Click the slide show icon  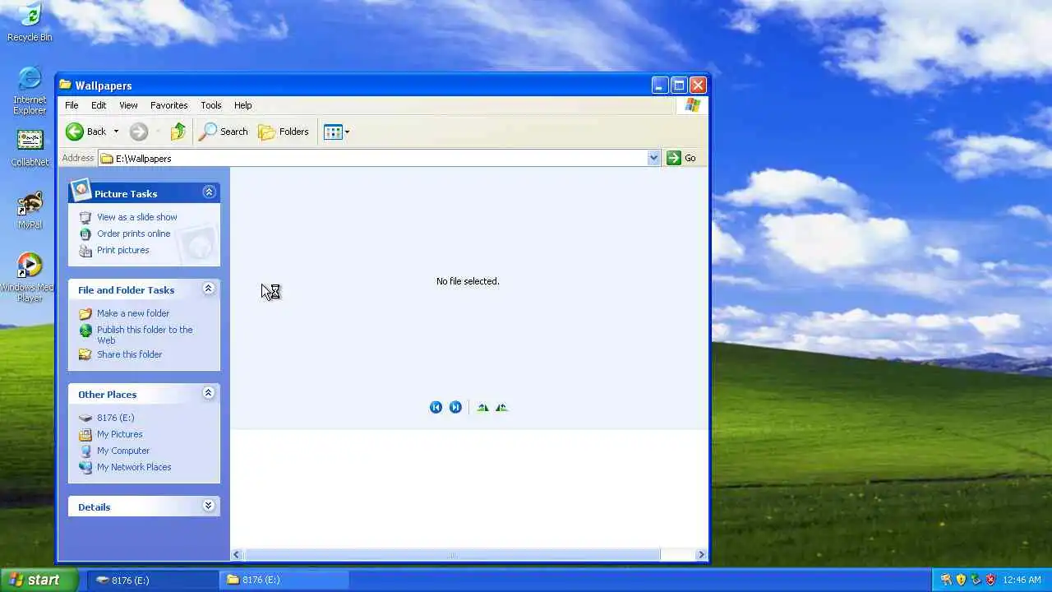click(x=85, y=217)
